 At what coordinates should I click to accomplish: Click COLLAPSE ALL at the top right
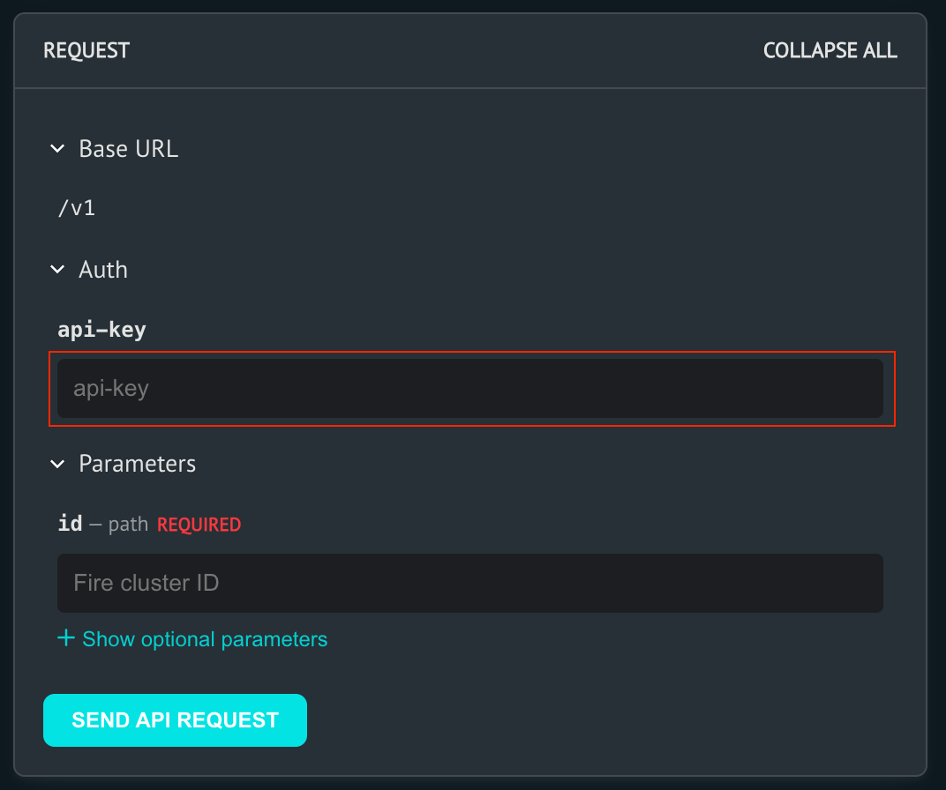tap(830, 50)
